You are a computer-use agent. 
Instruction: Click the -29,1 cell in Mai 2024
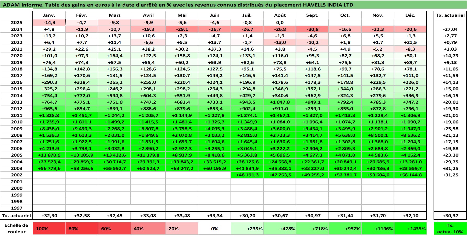(x=182, y=29)
